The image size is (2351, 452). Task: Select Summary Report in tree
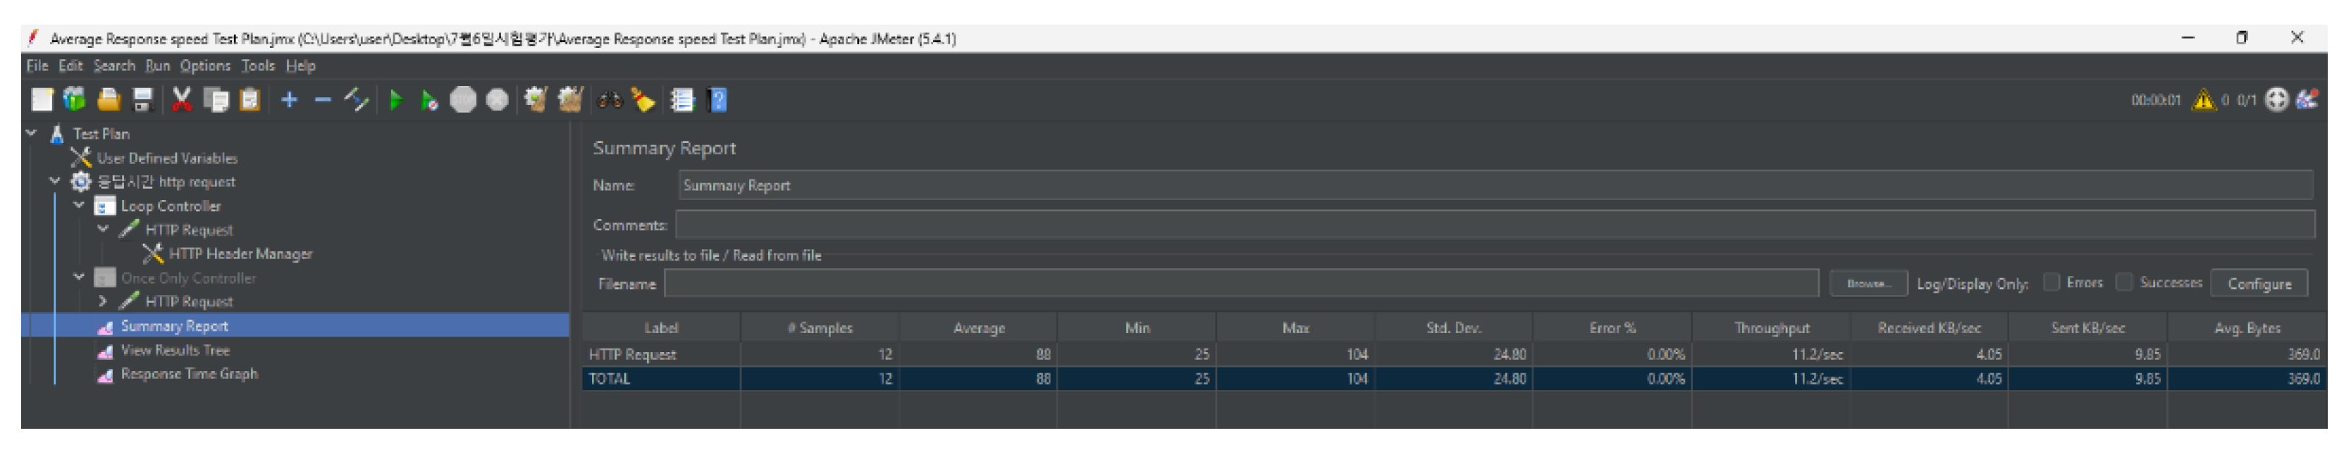[174, 325]
